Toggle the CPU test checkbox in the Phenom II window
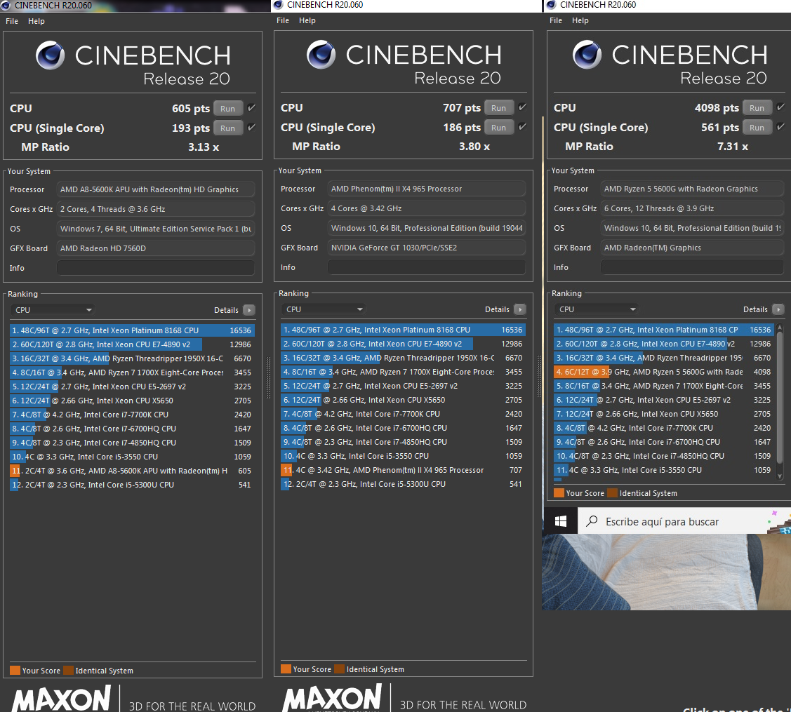791x712 pixels. (522, 107)
